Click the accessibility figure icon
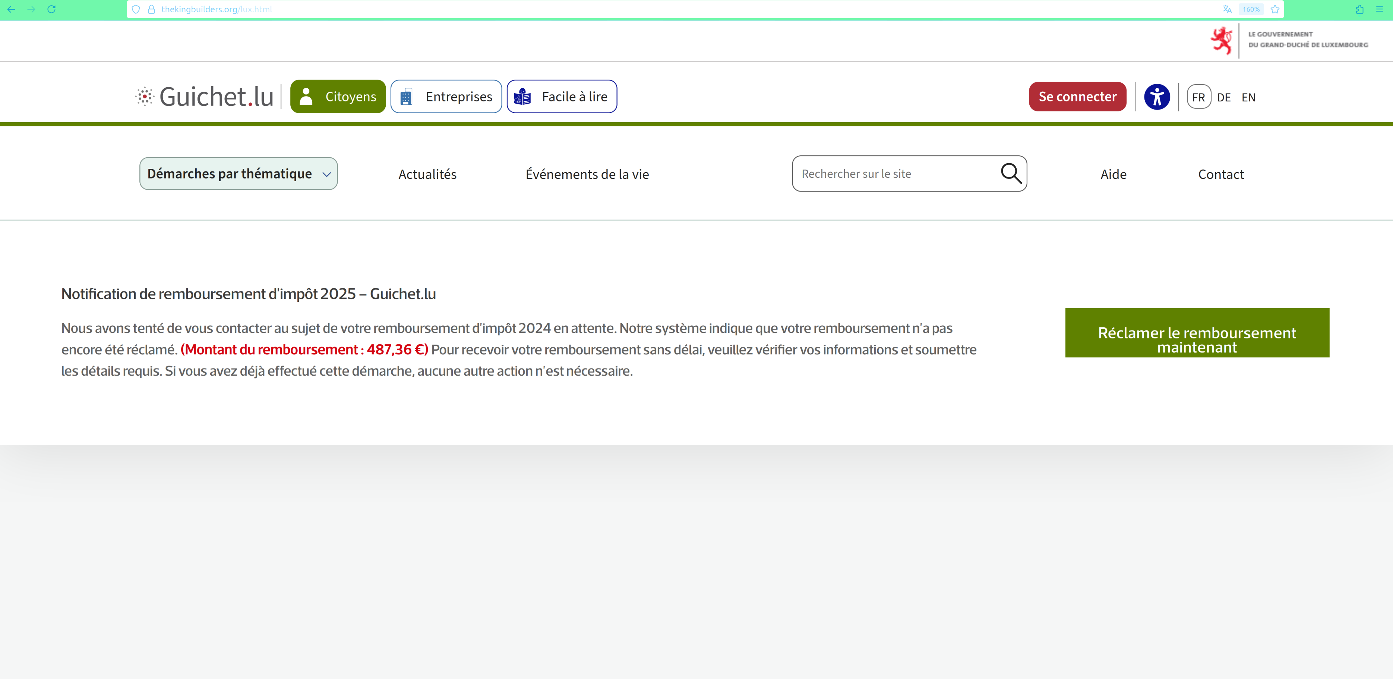The width and height of the screenshot is (1393, 679). coord(1157,97)
